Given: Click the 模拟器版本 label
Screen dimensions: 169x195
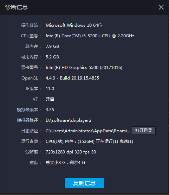Looking at the screenshot, I should click(29, 110).
